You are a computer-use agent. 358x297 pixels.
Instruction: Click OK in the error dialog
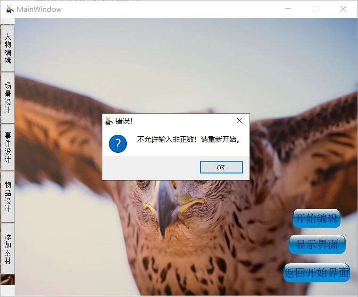221,168
